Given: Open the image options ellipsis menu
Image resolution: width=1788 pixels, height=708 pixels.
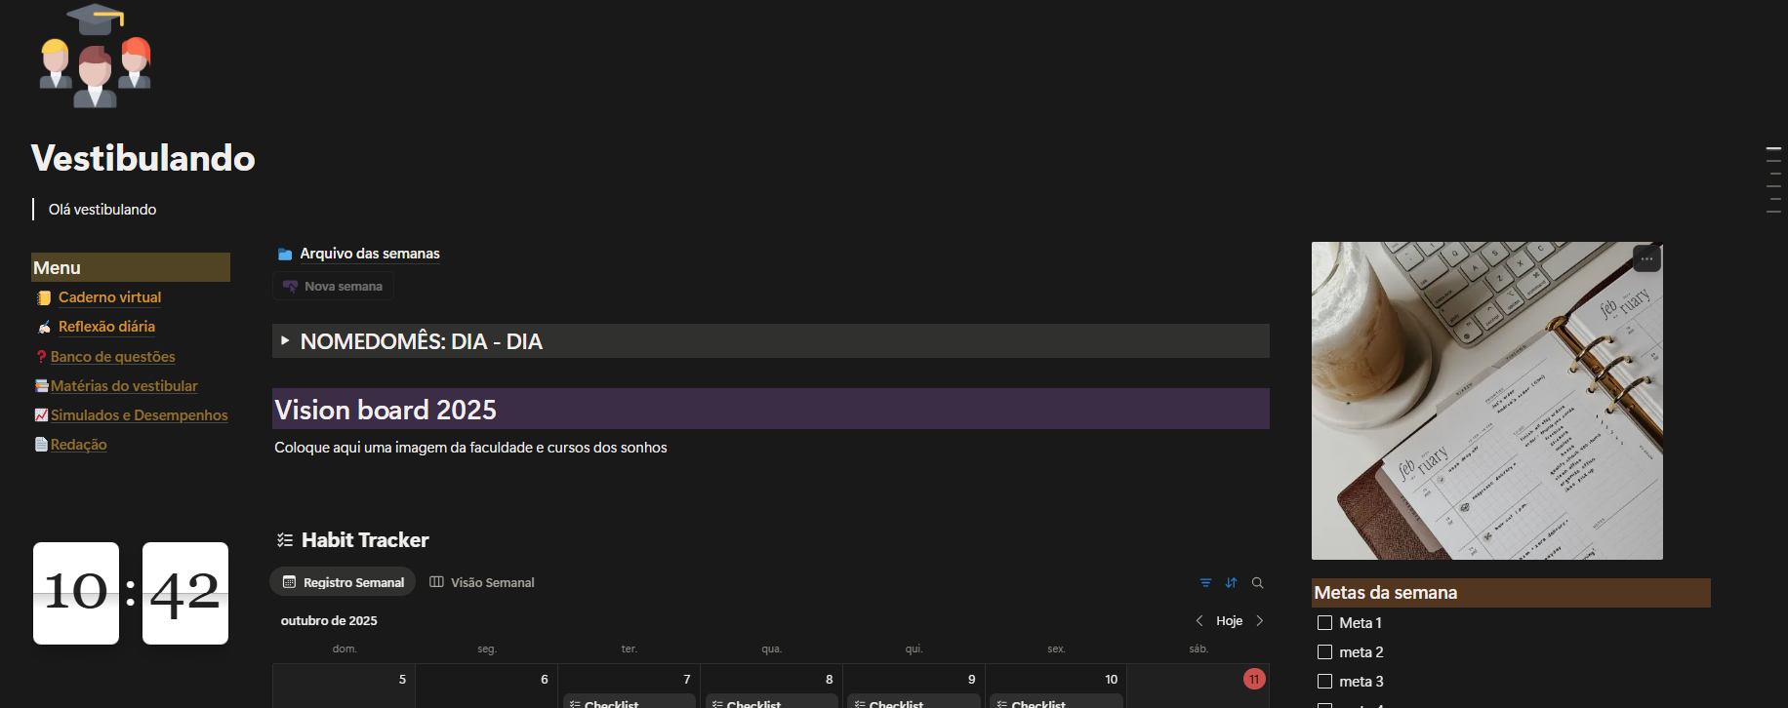Looking at the screenshot, I should [1646, 258].
